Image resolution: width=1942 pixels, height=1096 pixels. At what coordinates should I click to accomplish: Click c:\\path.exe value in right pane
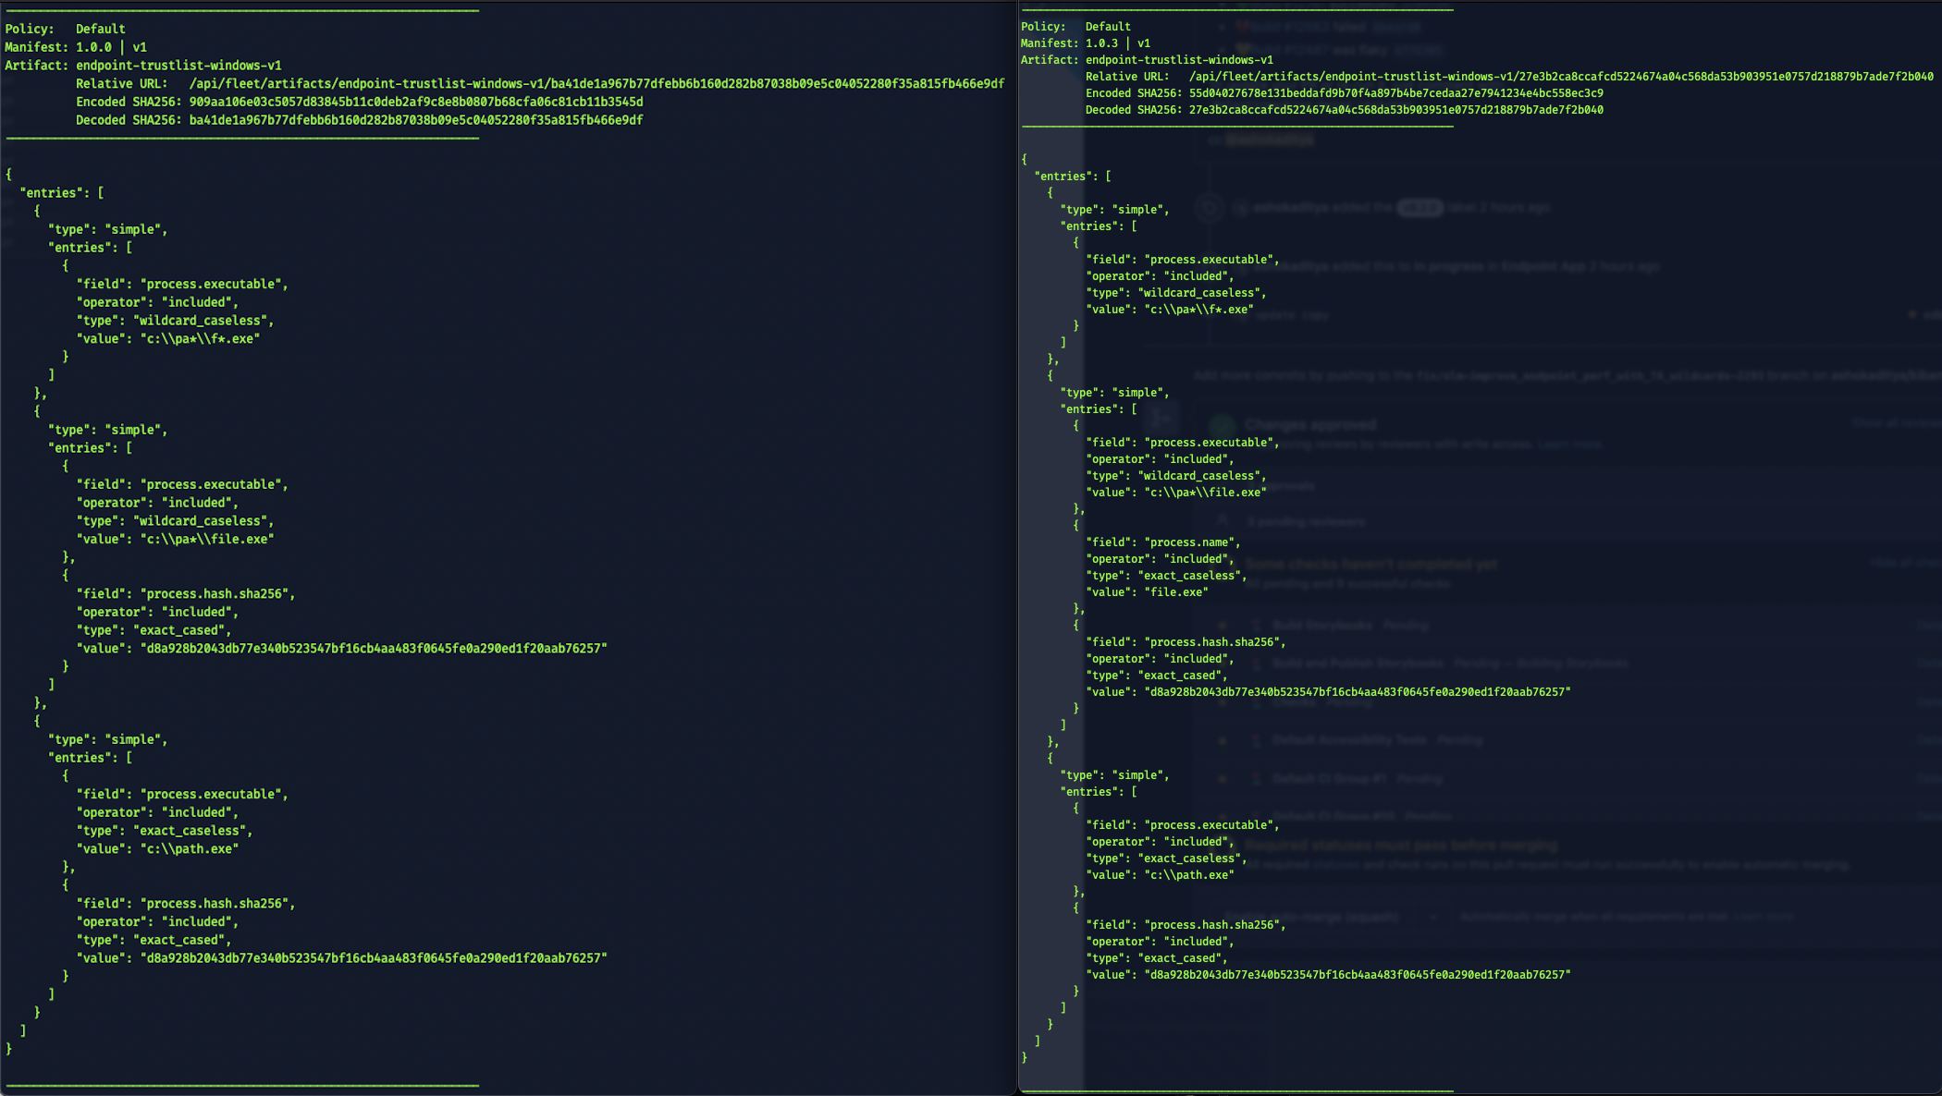coord(1189,875)
